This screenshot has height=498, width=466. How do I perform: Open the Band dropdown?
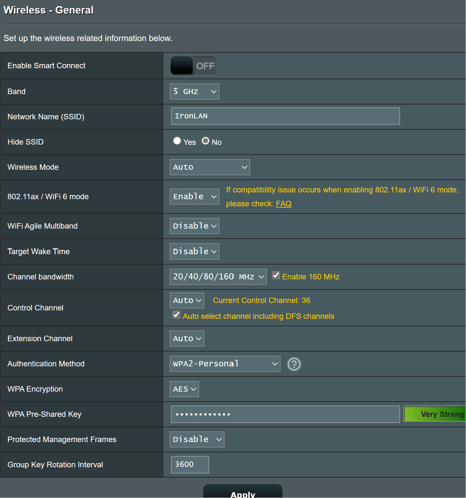pyautogui.click(x=195, y=92)
